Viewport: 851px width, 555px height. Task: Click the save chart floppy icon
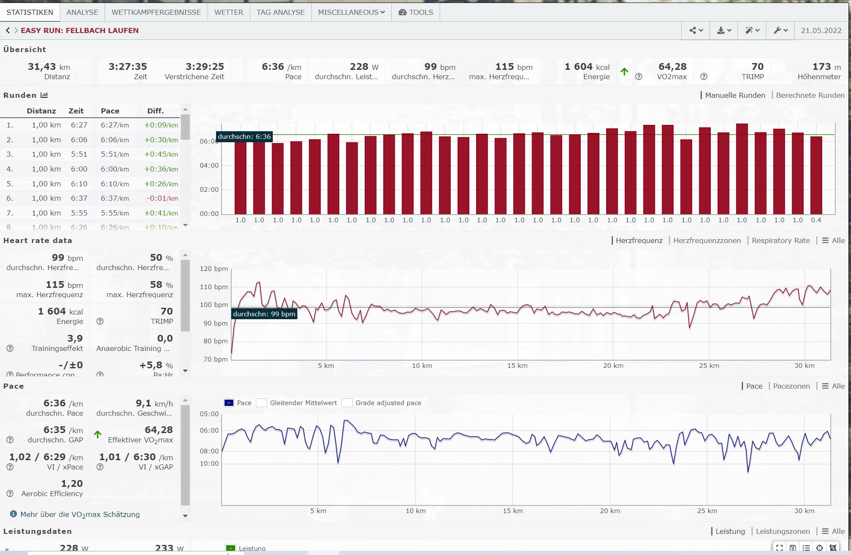(x=793, y=548)
